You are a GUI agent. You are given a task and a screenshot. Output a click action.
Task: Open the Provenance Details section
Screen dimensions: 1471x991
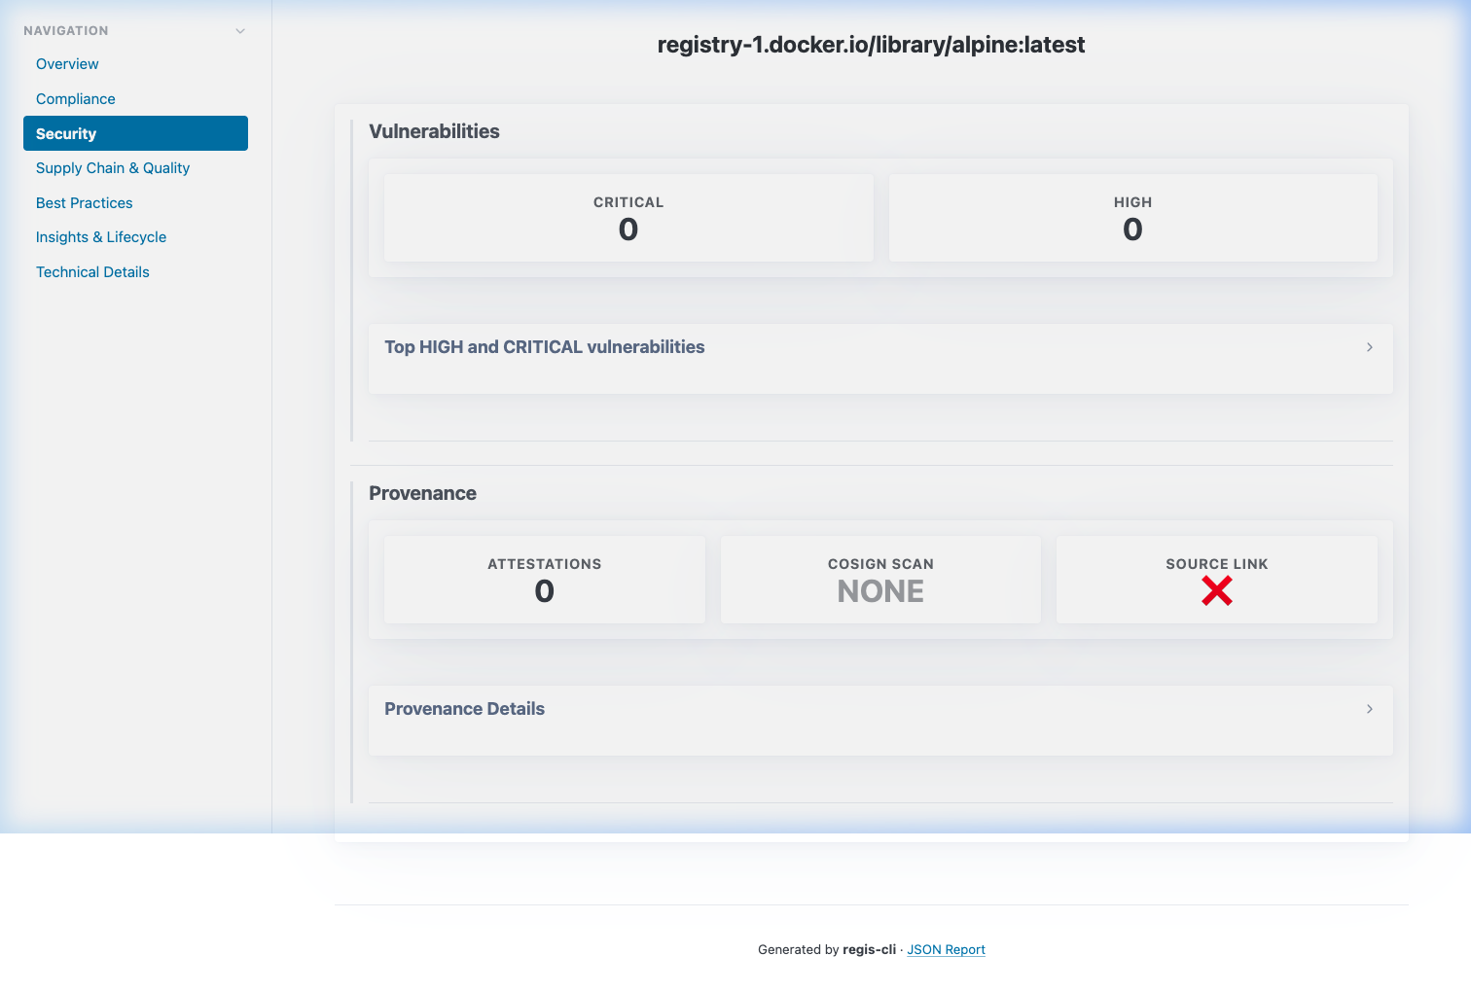pyautogui.click(x=465, y=708)
